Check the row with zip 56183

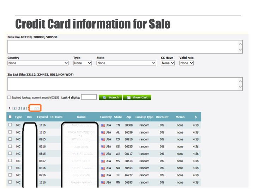(10, 182)
